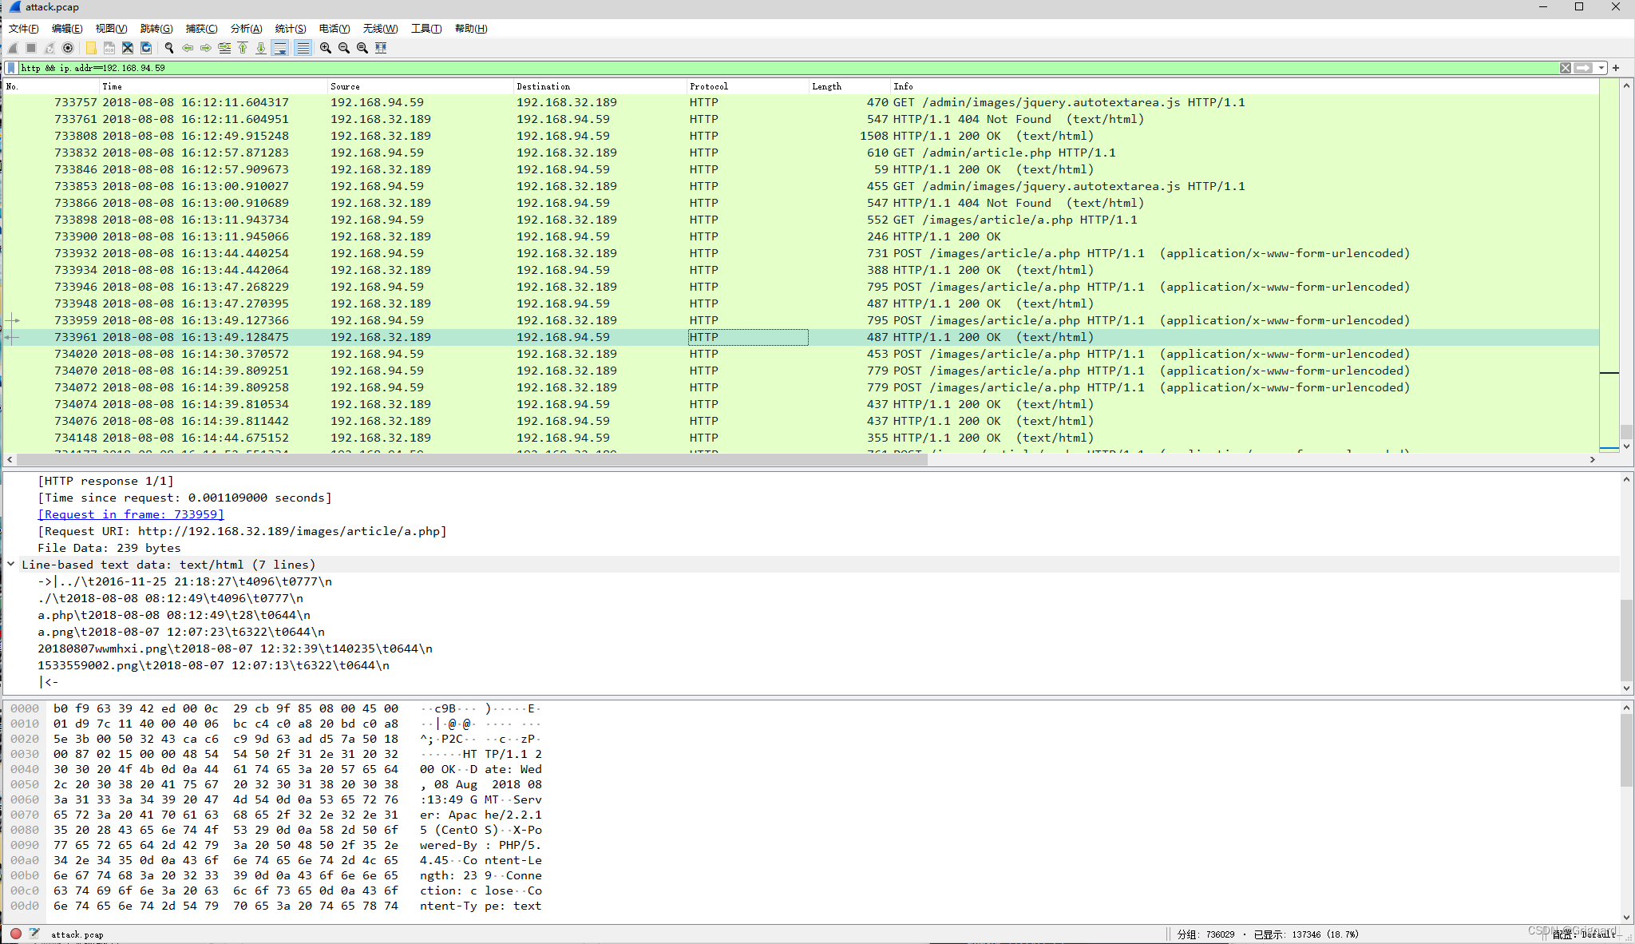Click the Request URI detail line
This screenshot has height=944, width=1635.
(x=242, y=531)
